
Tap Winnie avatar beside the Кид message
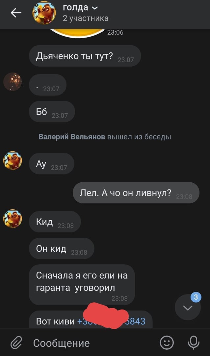point(13,219)
